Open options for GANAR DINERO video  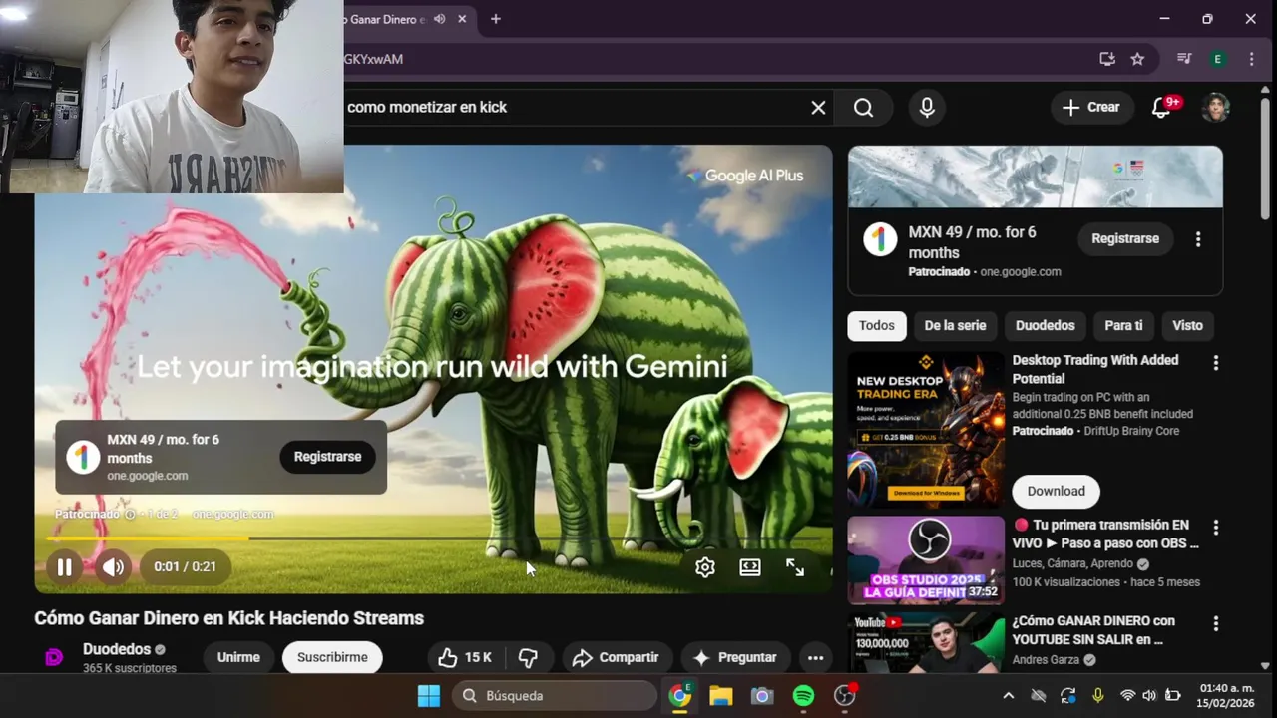(x=1215, y=624)
